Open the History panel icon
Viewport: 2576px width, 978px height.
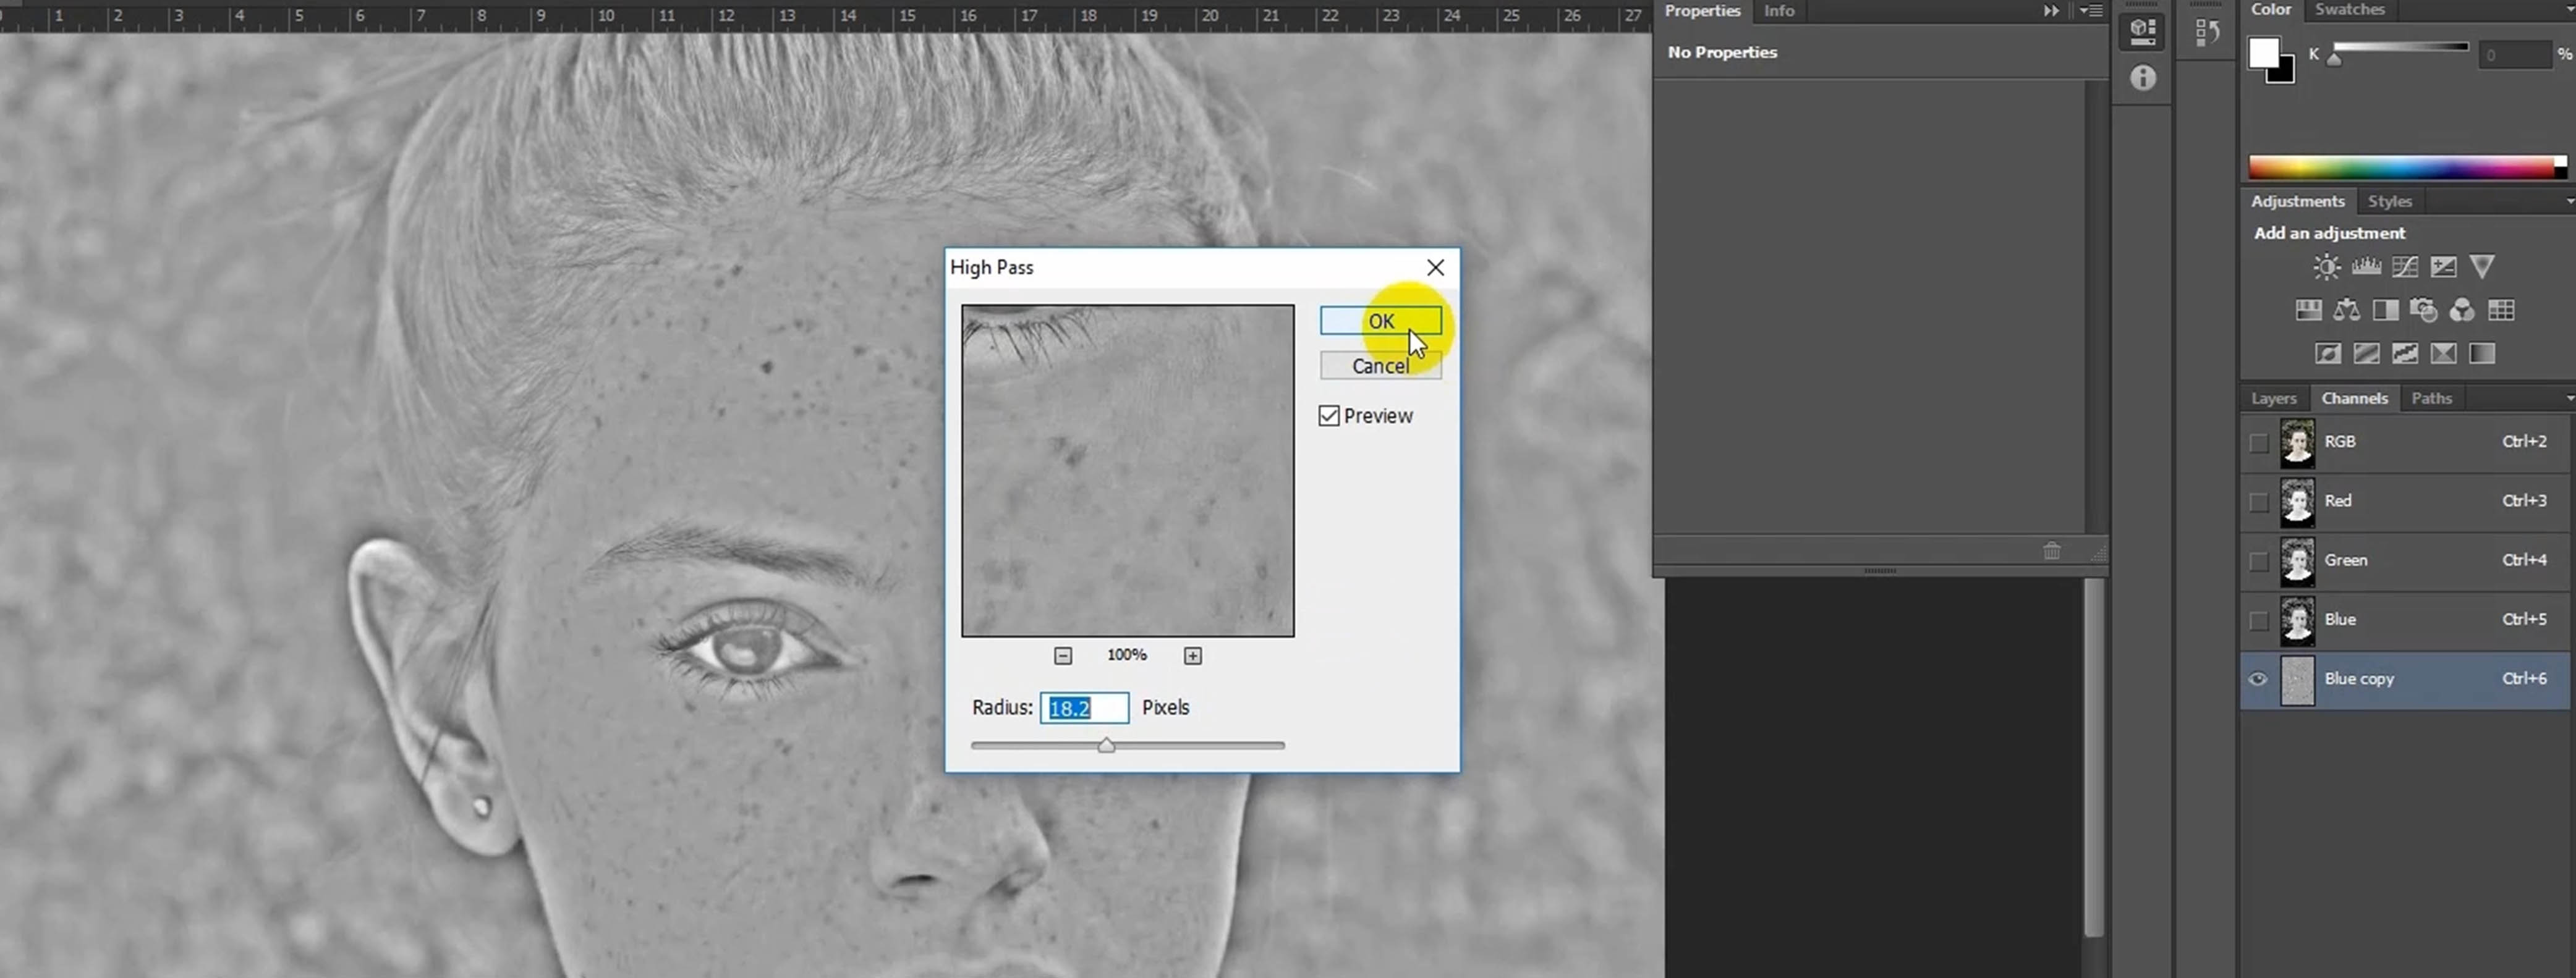pos(2207,32)
